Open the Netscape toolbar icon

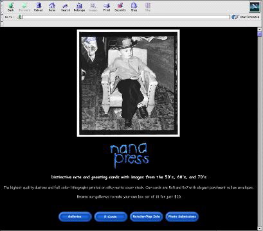[79, 7]
